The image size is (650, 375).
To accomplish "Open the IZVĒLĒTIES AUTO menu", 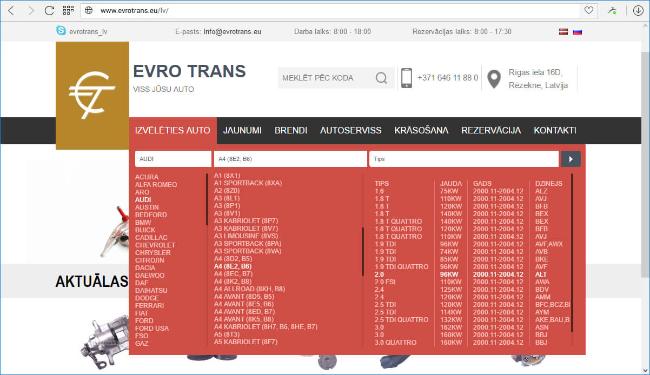I will pyautogui.click(x=173, y=130).
